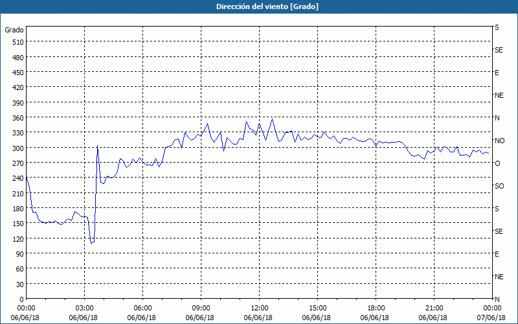Image resolution: width=518 pixels, height=324 pixels.
Task: Select the 30 y-axis value
Action: point(20,284)
